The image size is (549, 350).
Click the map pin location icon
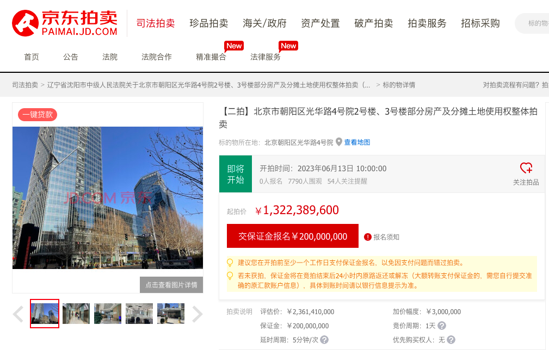tap(339, 142)
